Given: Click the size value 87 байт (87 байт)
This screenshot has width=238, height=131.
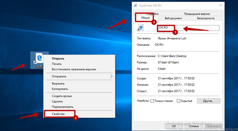Looking at the screenshot, I should coord(168,62).
